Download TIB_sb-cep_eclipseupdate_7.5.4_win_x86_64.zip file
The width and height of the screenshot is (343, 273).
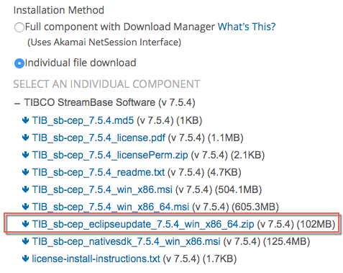[143, 224]
